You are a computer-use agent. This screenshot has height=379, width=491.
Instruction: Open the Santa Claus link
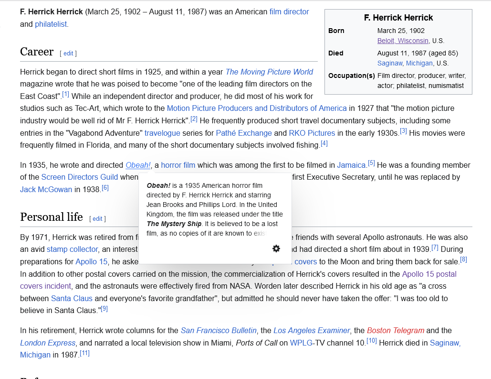(x=72, y=298)
